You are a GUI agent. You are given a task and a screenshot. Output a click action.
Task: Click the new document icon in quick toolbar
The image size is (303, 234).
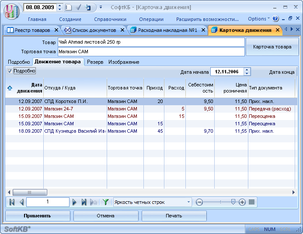pyautogui.click(x=68, y=7)
